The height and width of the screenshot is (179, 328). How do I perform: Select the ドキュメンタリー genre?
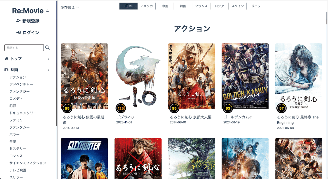tap(23, 113)
